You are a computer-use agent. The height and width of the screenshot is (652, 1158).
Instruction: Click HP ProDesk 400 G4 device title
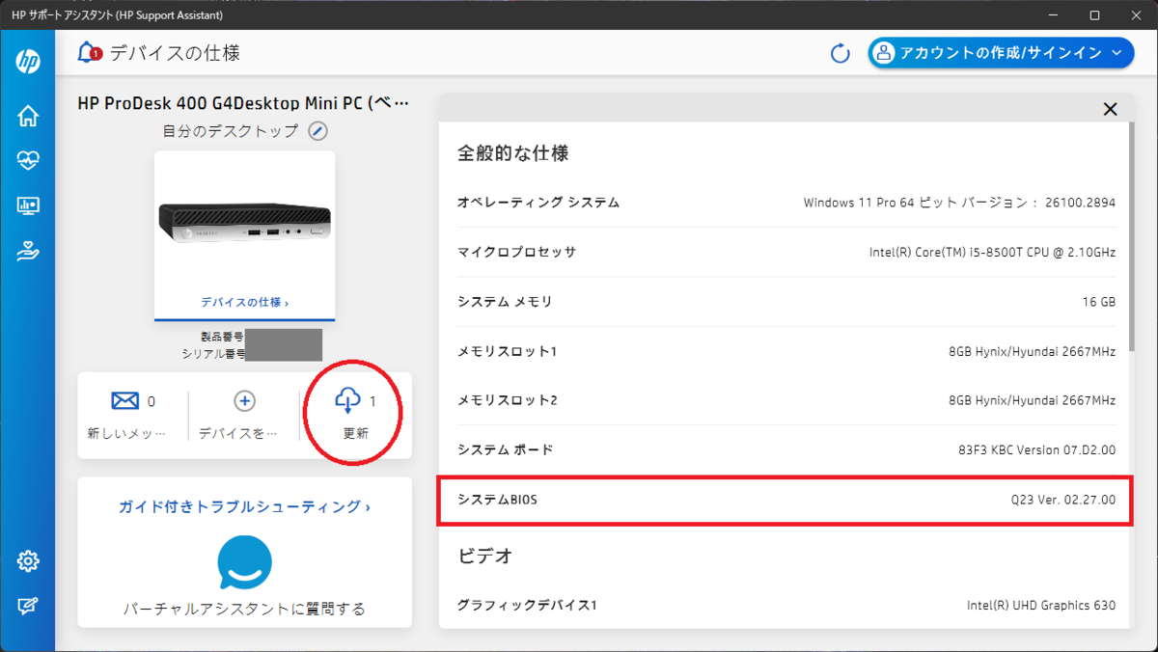click(x=243, y=103)
